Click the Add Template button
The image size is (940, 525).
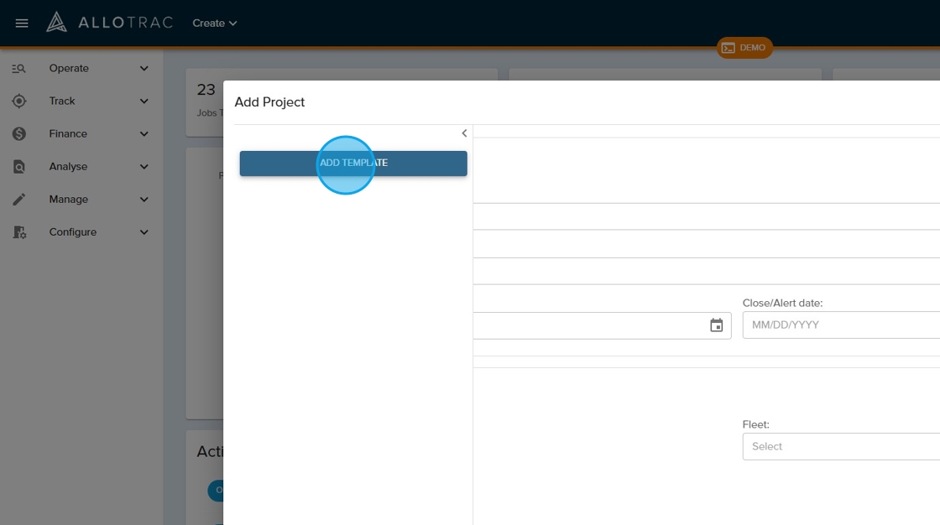point(353,164)
